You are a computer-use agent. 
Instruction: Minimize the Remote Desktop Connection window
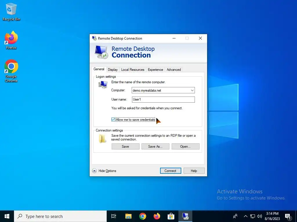[174, 38]
